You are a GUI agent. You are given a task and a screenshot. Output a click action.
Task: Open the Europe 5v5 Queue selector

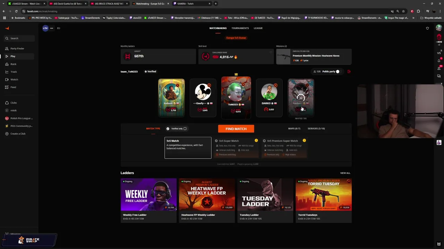click(x=236, y=38)
